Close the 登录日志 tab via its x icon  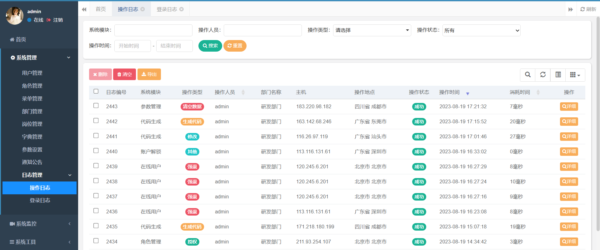[x=182, y=9]
